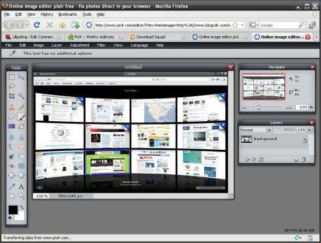The height and width of the screenshot is (243, 321).
Task: Reload the page with Firefox refresh button
Action: [37, 25]
